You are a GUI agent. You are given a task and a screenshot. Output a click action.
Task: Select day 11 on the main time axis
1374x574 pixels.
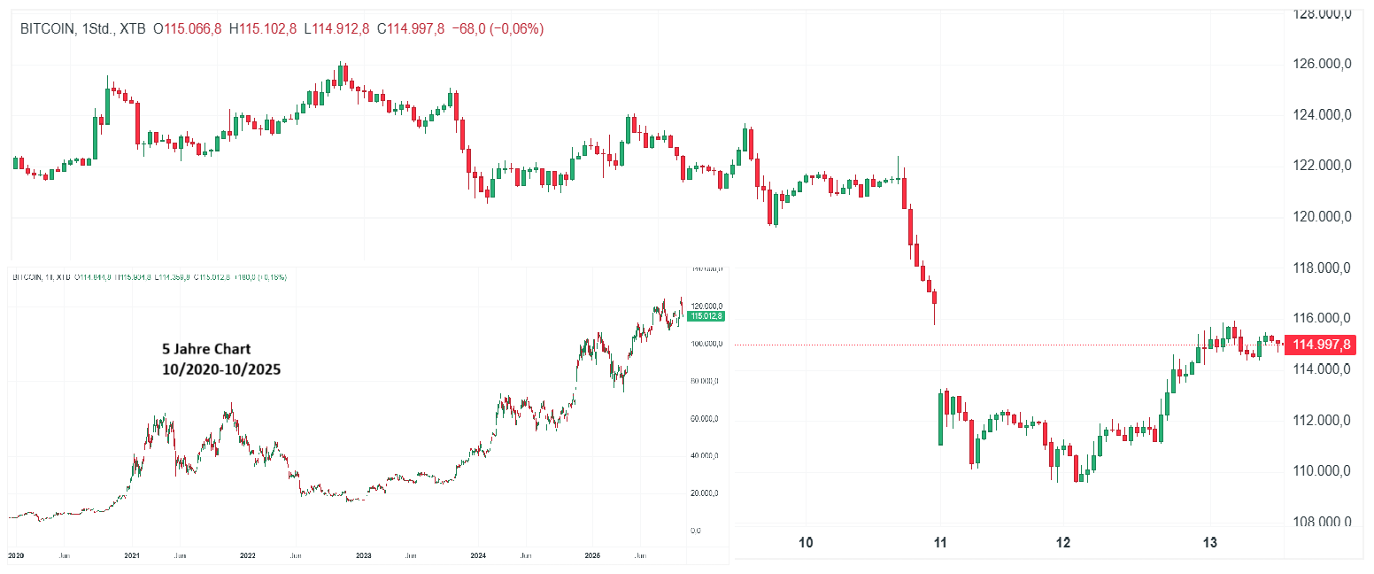pyautogui.click(x=940, y=542)
